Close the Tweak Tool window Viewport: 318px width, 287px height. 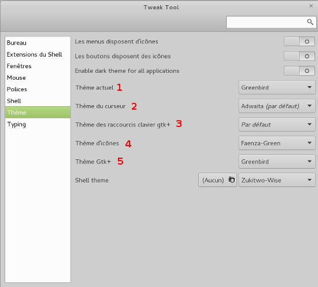coord(311,6)
